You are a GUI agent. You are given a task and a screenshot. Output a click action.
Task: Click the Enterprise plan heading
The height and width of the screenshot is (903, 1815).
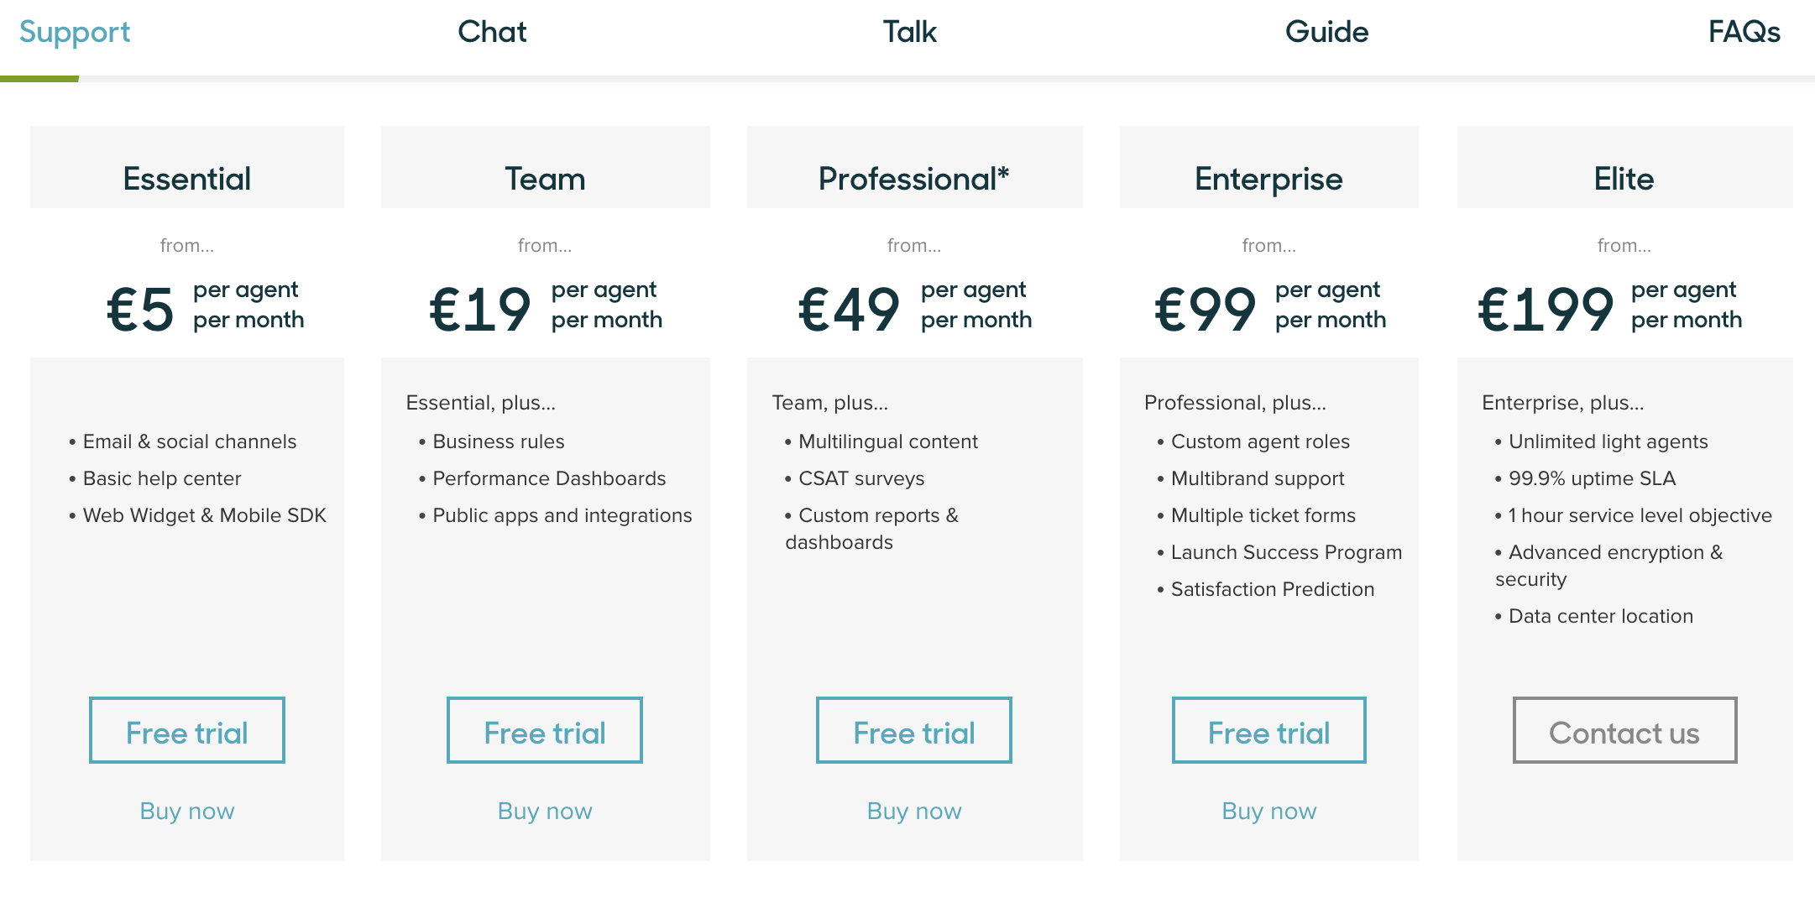tap(1269, 179)
